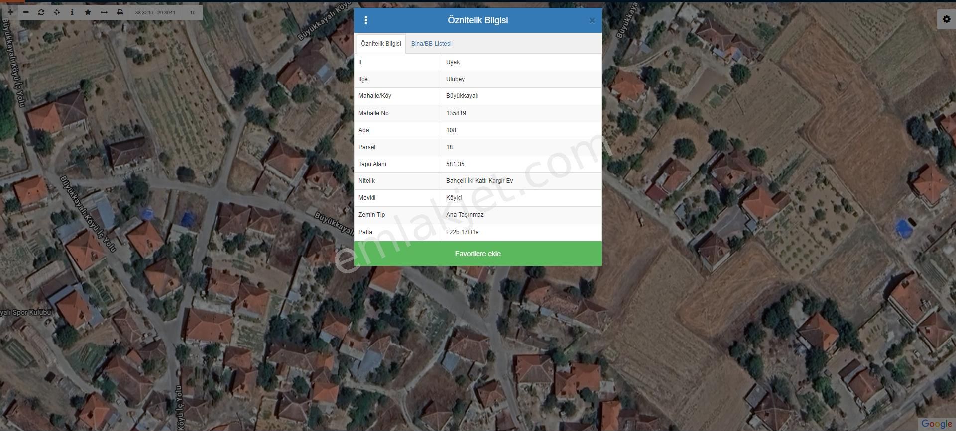Open the three-dot menu in dialog header
956x431 pixels.
[x=366, y=20]
